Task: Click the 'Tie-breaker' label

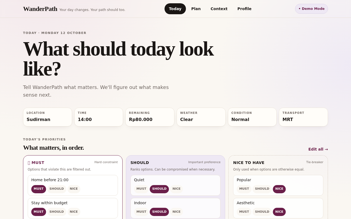Action: pos(315,162)
